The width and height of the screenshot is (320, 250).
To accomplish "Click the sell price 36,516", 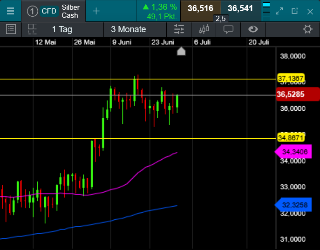I will [200, 8].
